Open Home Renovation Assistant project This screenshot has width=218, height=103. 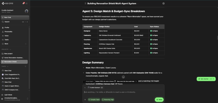pyautogui.click(x=14, y=58)
